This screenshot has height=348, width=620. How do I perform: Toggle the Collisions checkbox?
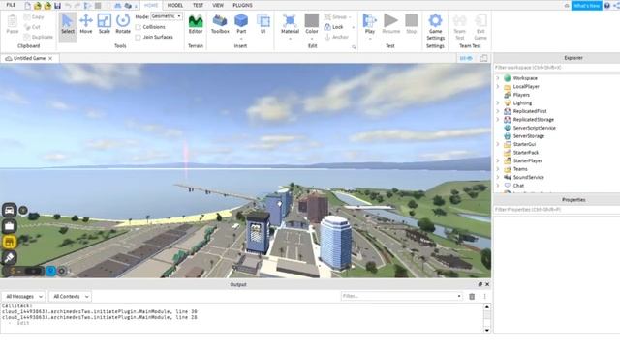coord(138,27)
